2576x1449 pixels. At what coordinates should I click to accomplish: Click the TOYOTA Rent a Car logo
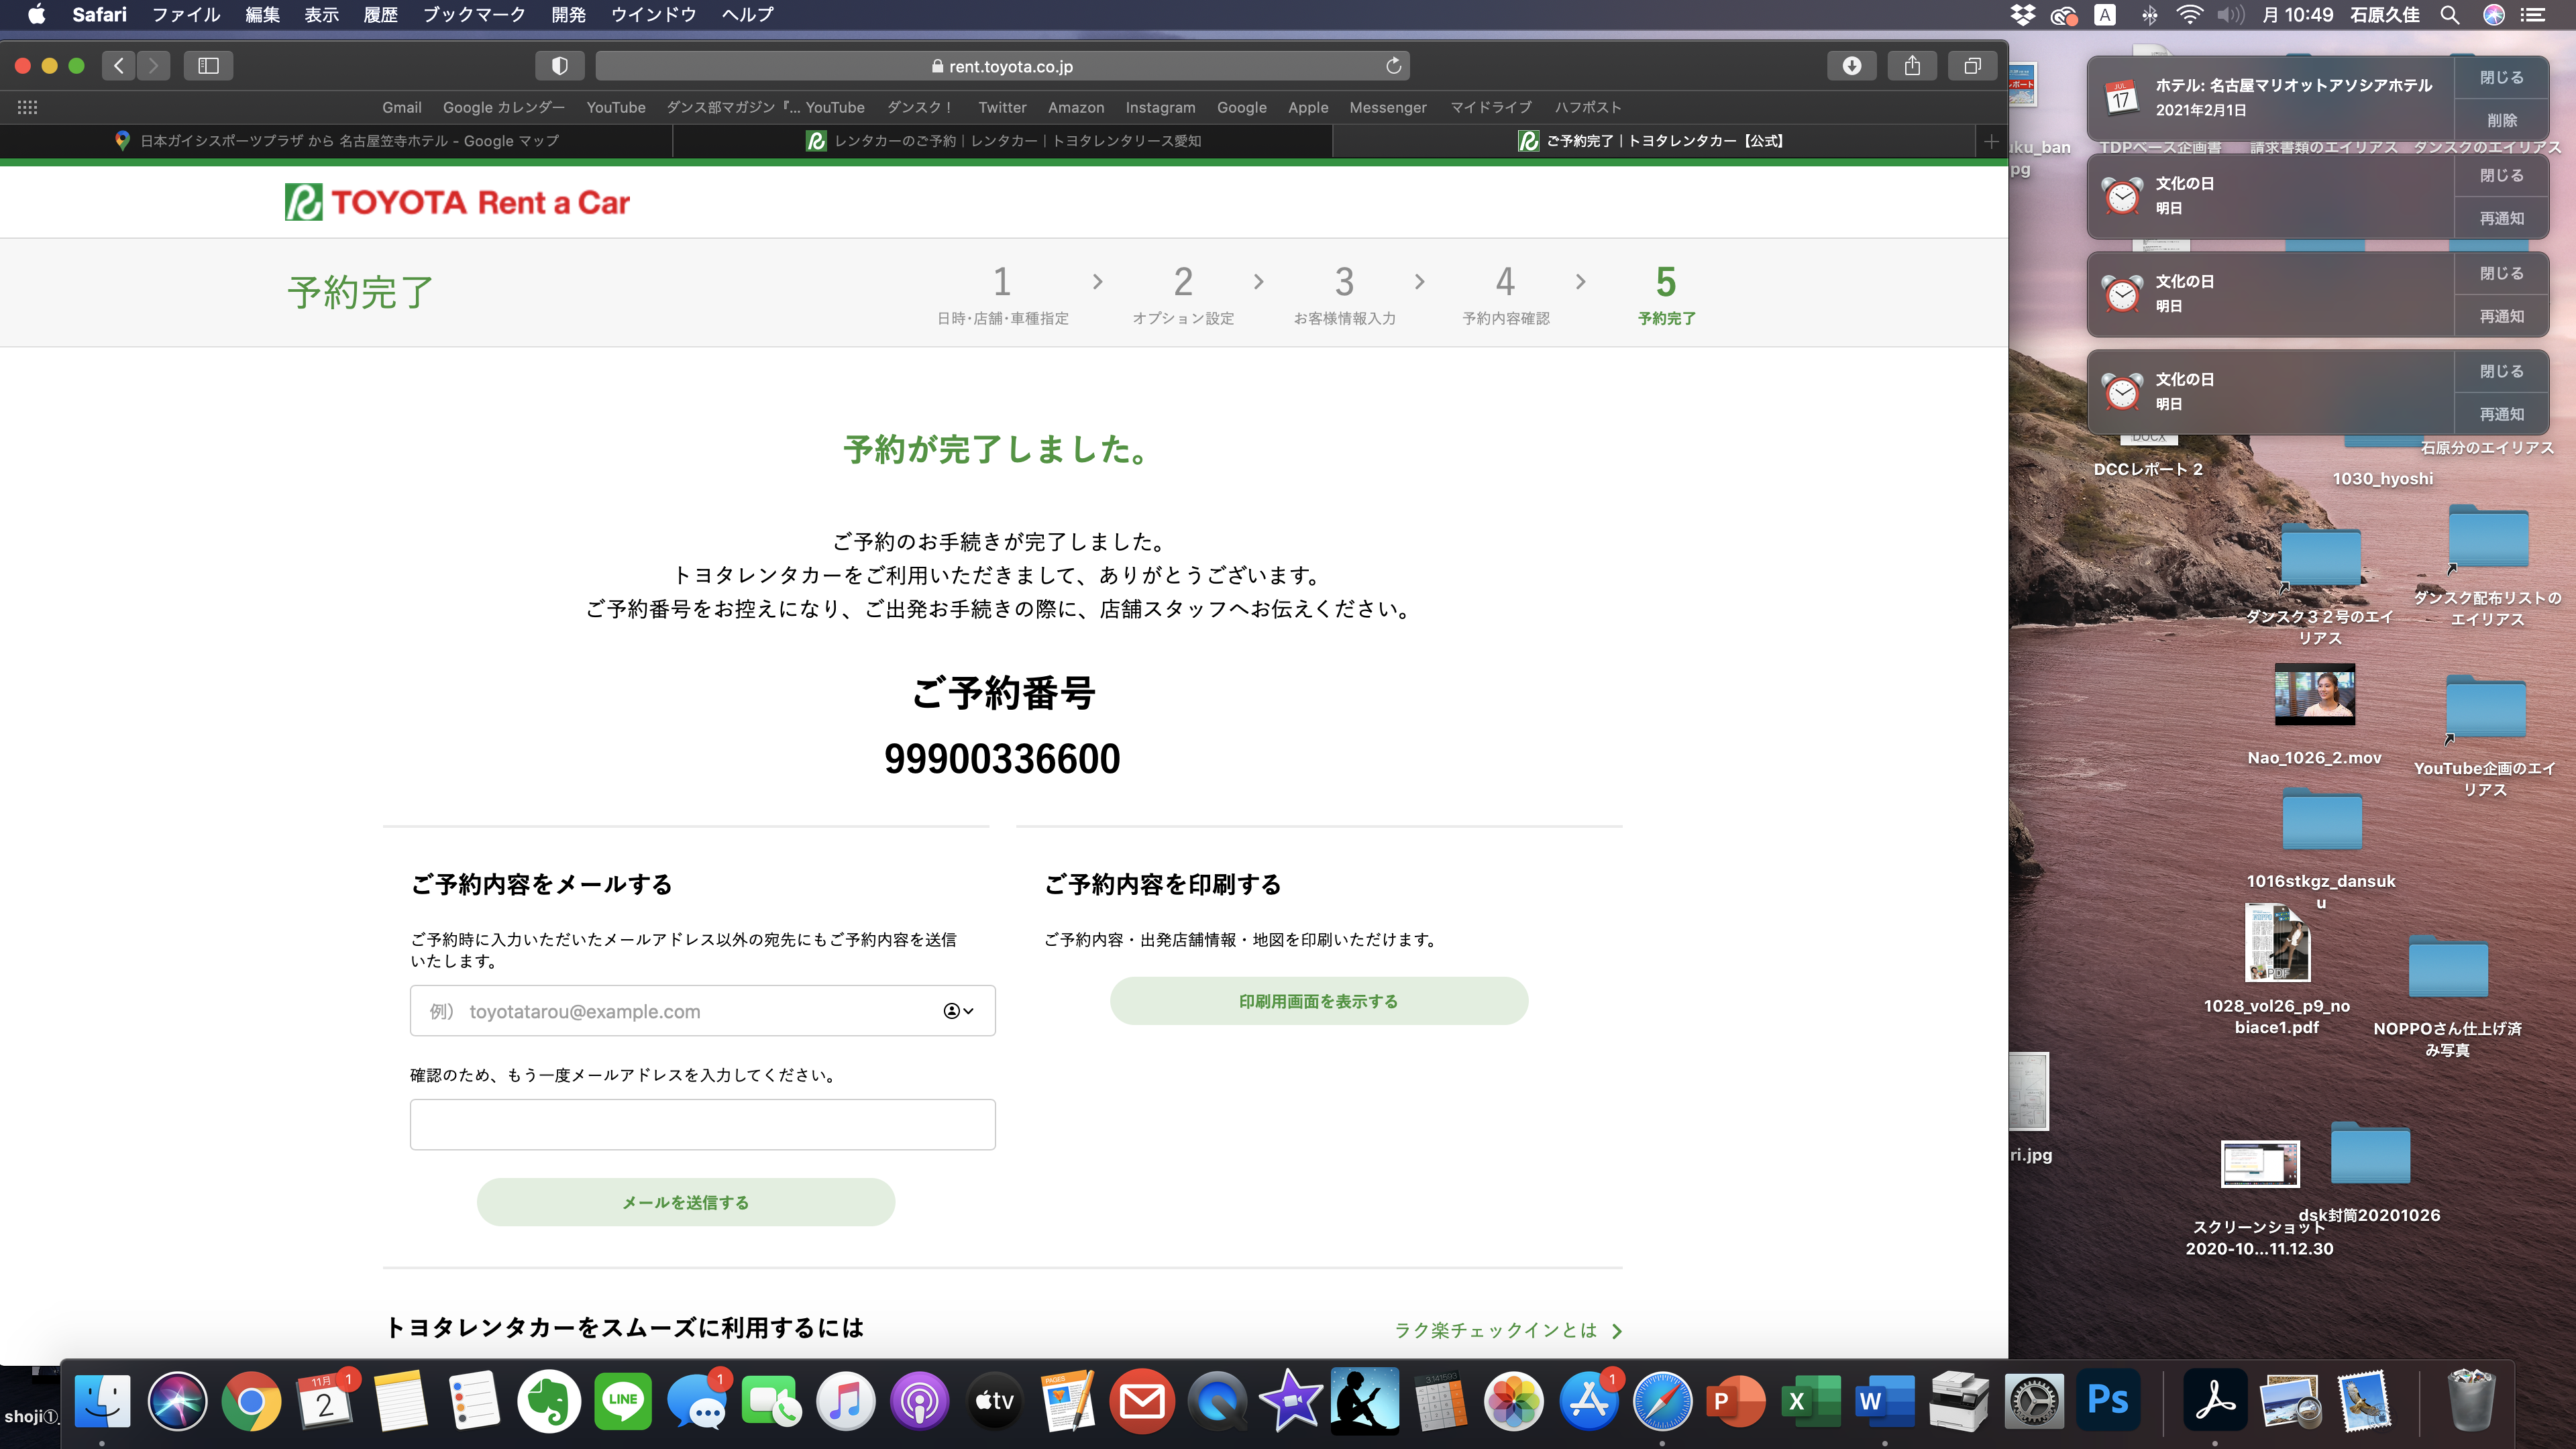pyautogui.click(x=457, y=202)
